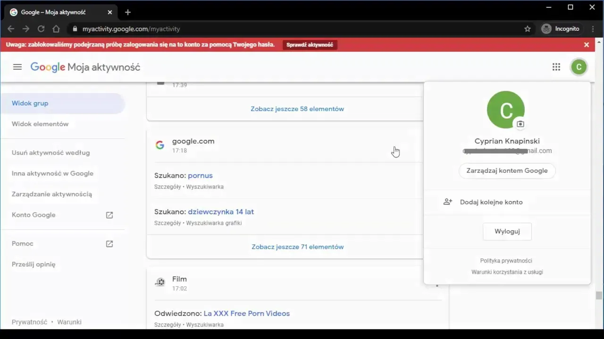Click external link icon next to Pomoc
Image resolution: width=604 pixels, height=339 pixels.
click(109, 243)
